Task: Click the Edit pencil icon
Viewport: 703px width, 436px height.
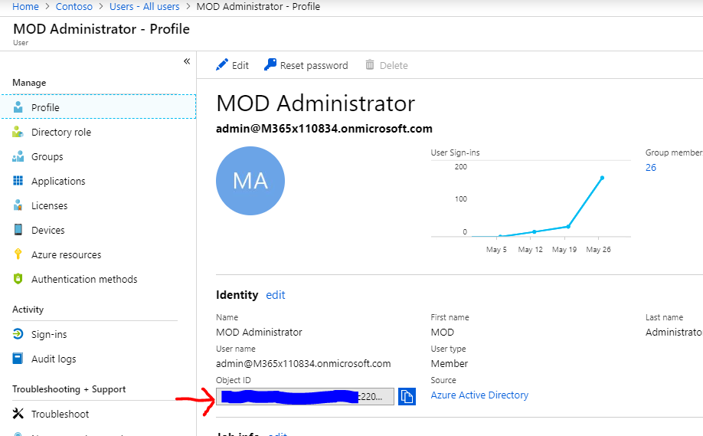Action: [x=222, y=65]
